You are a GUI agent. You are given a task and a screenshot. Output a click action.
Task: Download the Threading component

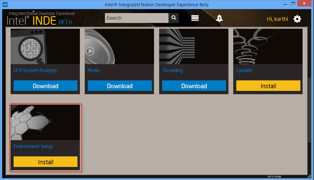pyautogui.click(x=194, y=86)
